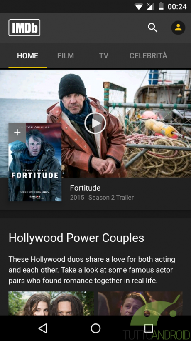Open the Fortitude title link
The width and height of the screenshot is (191, 341).
coord(85,188)
